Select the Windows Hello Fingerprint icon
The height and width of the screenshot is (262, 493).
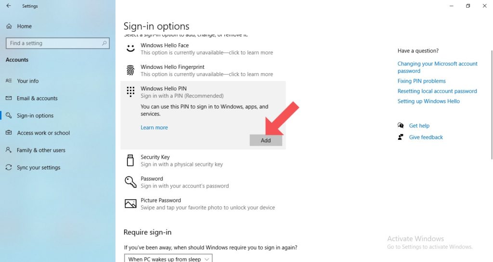tap(130, 70)
